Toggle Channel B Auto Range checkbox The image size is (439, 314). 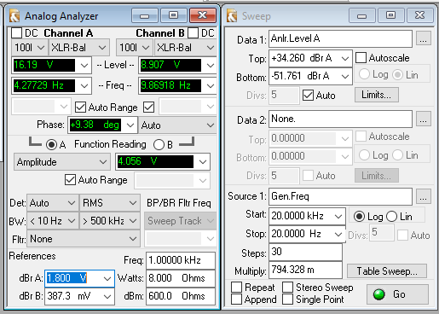click(x=149, y=108)
